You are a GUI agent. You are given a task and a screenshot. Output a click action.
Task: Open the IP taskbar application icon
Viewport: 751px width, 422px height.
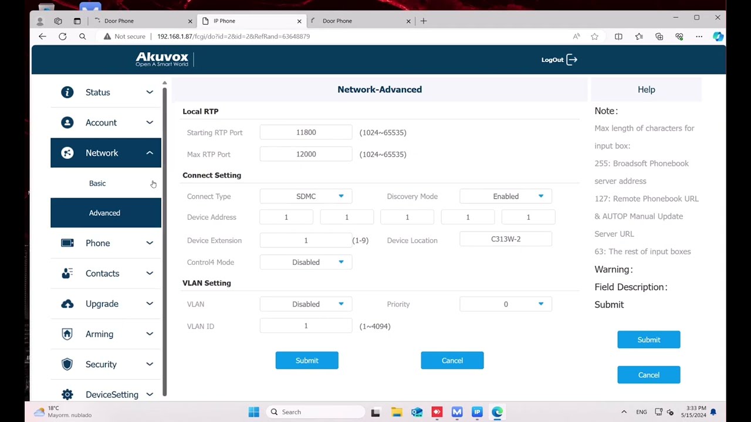[477, 412]
